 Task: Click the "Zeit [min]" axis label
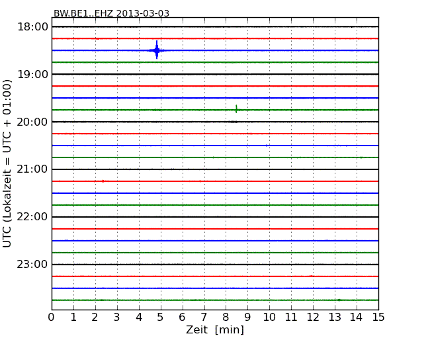(215, 329)
